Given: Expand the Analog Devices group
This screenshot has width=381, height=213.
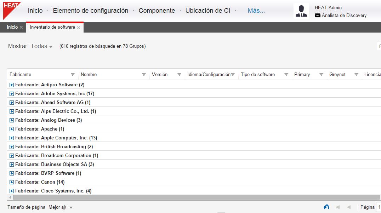Looking at the screenshot, I should tap(11, 120).
